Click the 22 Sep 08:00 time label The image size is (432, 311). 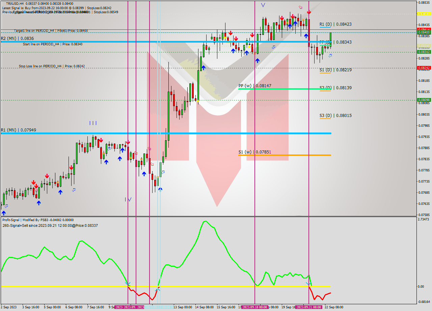pyautogui.click(x=334, y=307)
